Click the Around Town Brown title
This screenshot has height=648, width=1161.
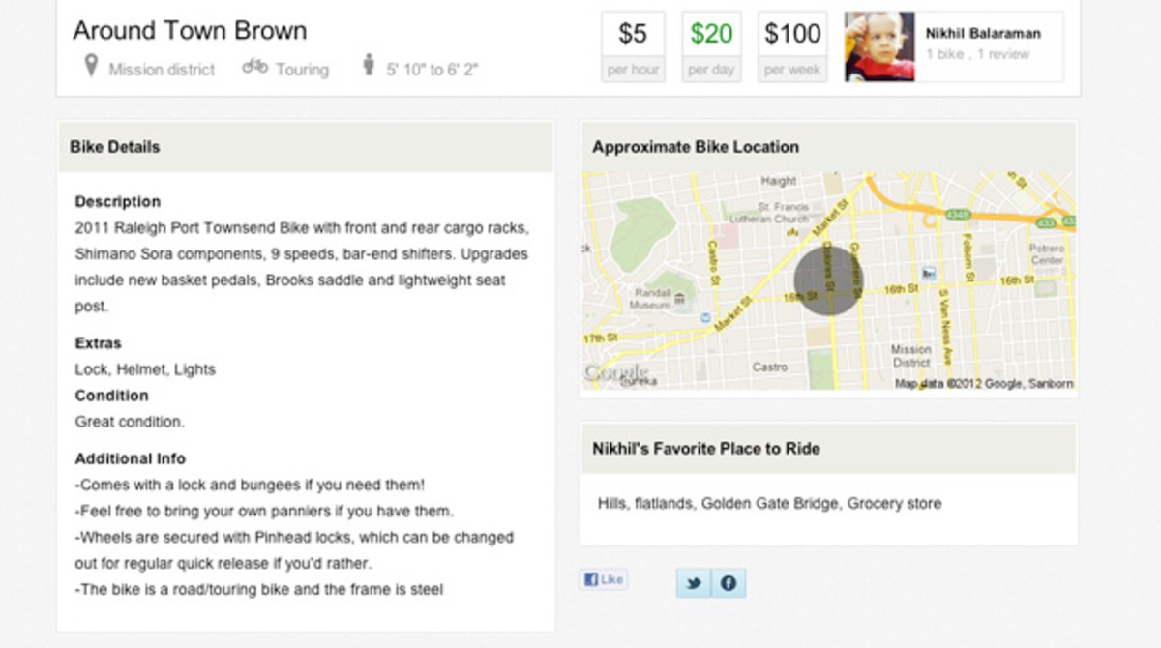190,31
